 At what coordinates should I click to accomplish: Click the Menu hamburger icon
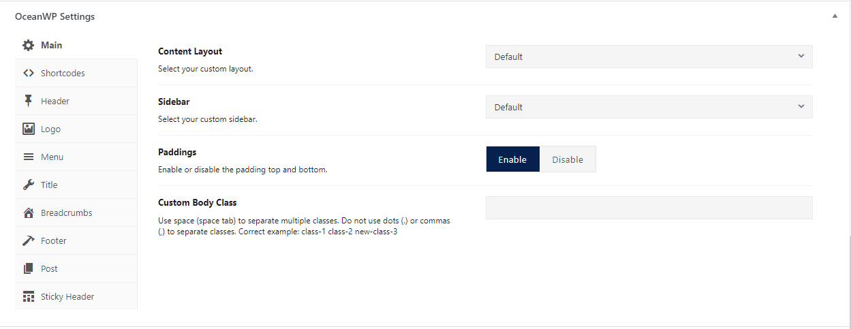28,157
